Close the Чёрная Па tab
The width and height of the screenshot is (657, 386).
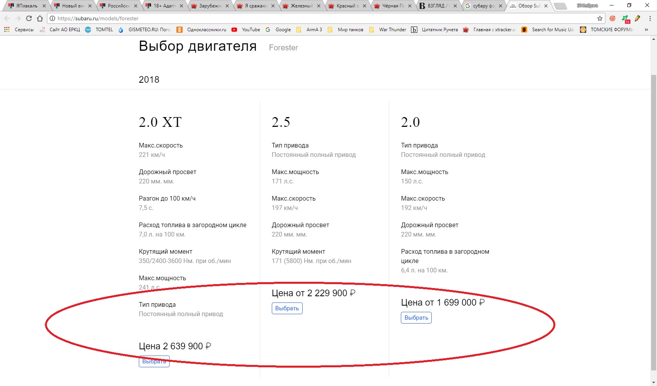point(410,6)
